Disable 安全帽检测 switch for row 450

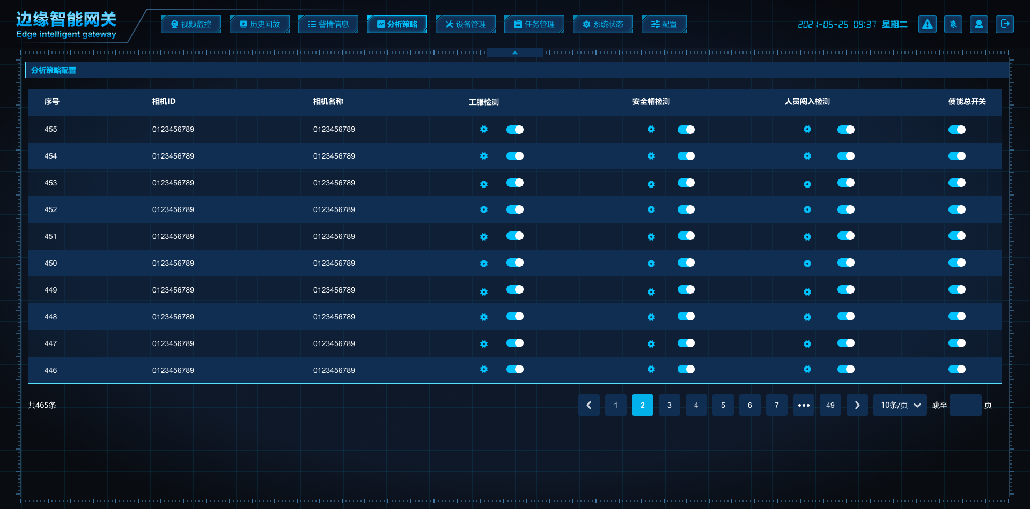686,263
